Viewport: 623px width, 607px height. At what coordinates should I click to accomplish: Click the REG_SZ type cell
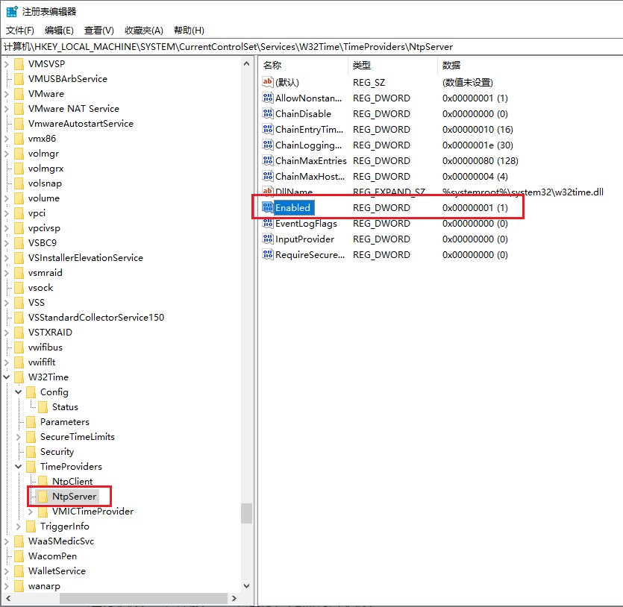[369, 83]
